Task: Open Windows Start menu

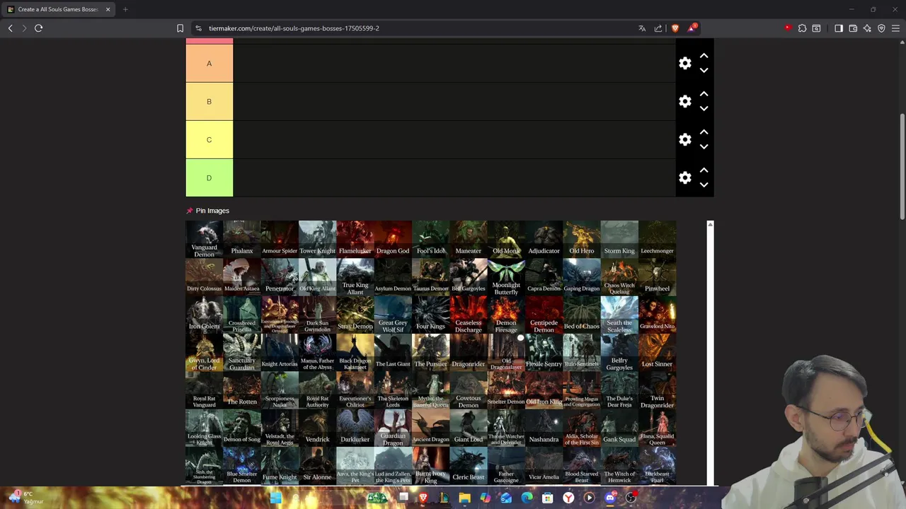Action: (275, 498)
